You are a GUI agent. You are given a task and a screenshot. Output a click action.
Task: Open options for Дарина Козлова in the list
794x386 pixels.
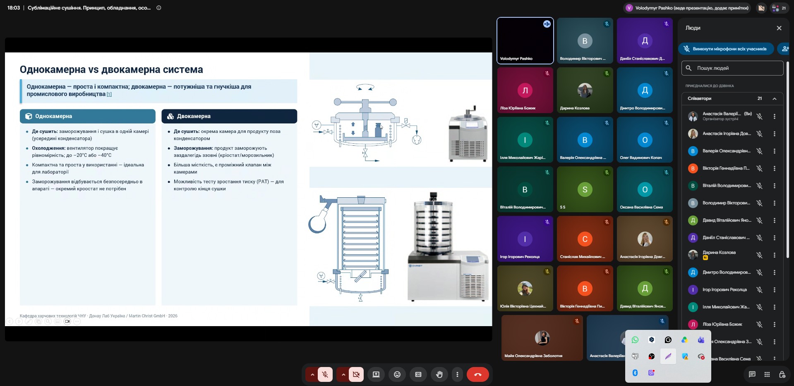775,255
